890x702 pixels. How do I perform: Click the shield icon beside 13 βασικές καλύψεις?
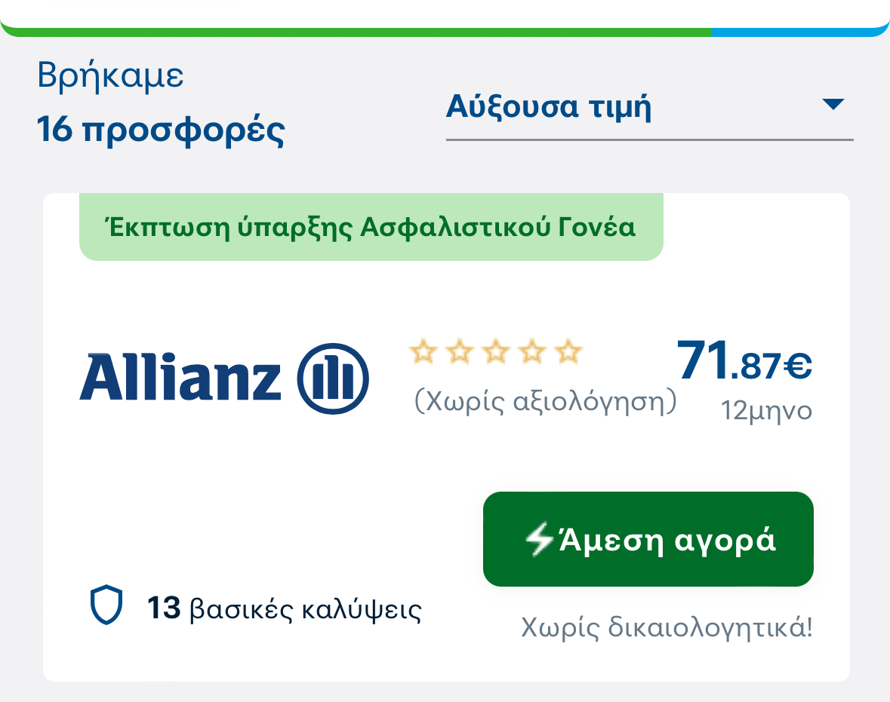[x=106, y=605]
